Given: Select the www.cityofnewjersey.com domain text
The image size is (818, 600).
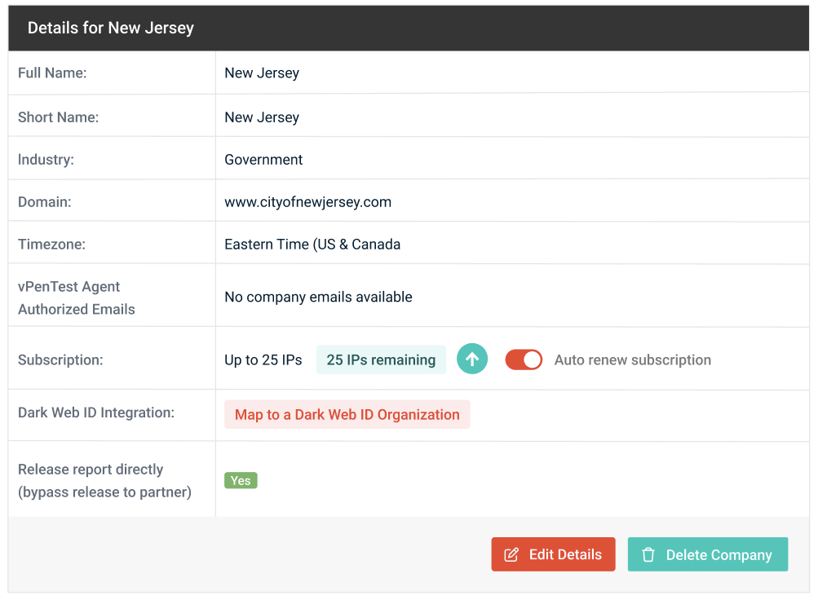Looking at the screenshot, I should coord(307,202).
